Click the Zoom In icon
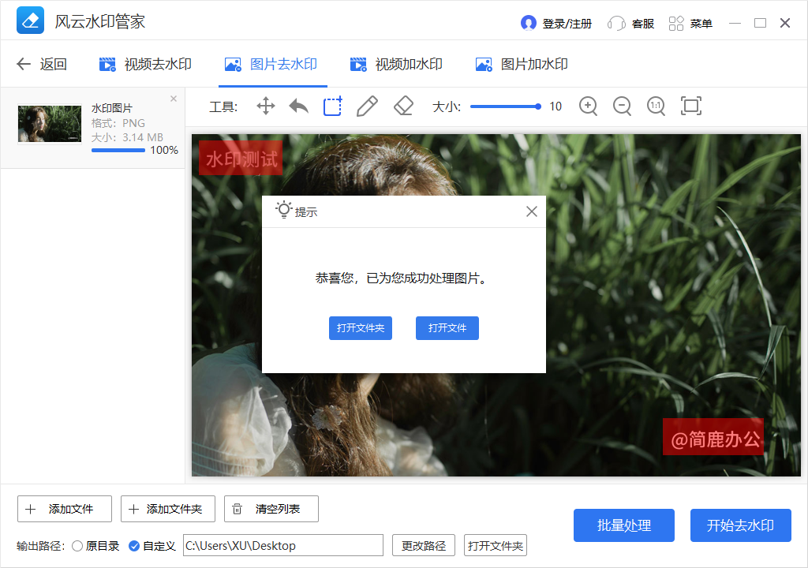 click(588, 106)
